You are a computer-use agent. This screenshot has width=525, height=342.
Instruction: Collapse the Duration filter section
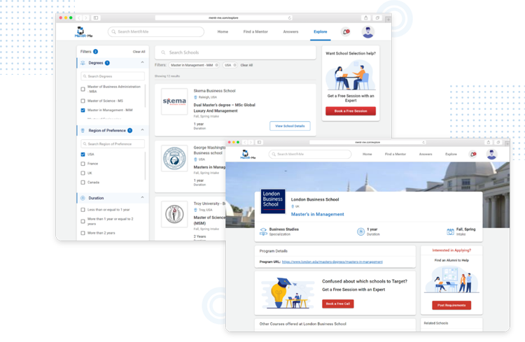point(142,197)
